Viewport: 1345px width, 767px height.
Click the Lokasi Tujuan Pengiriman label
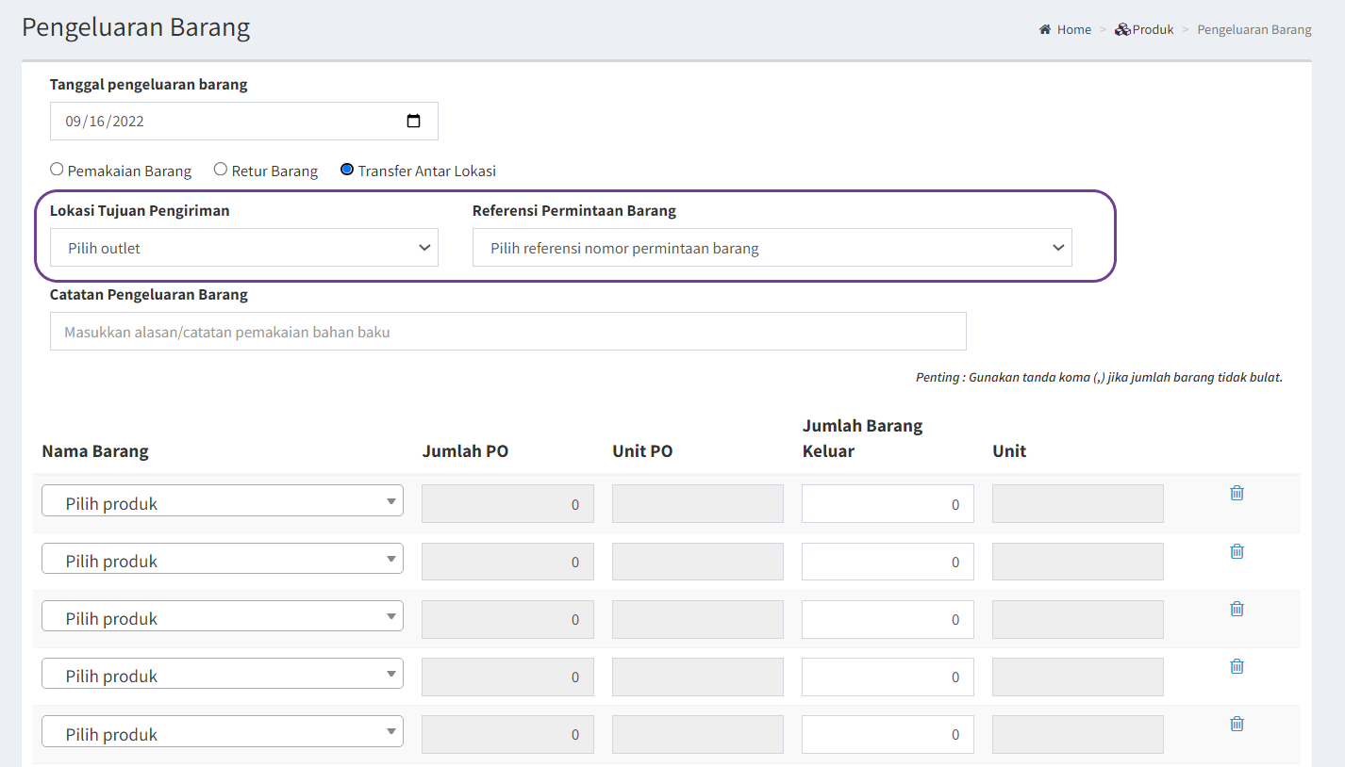(140, 210)
